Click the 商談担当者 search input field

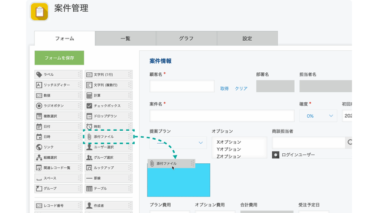(x=308, y=143)
